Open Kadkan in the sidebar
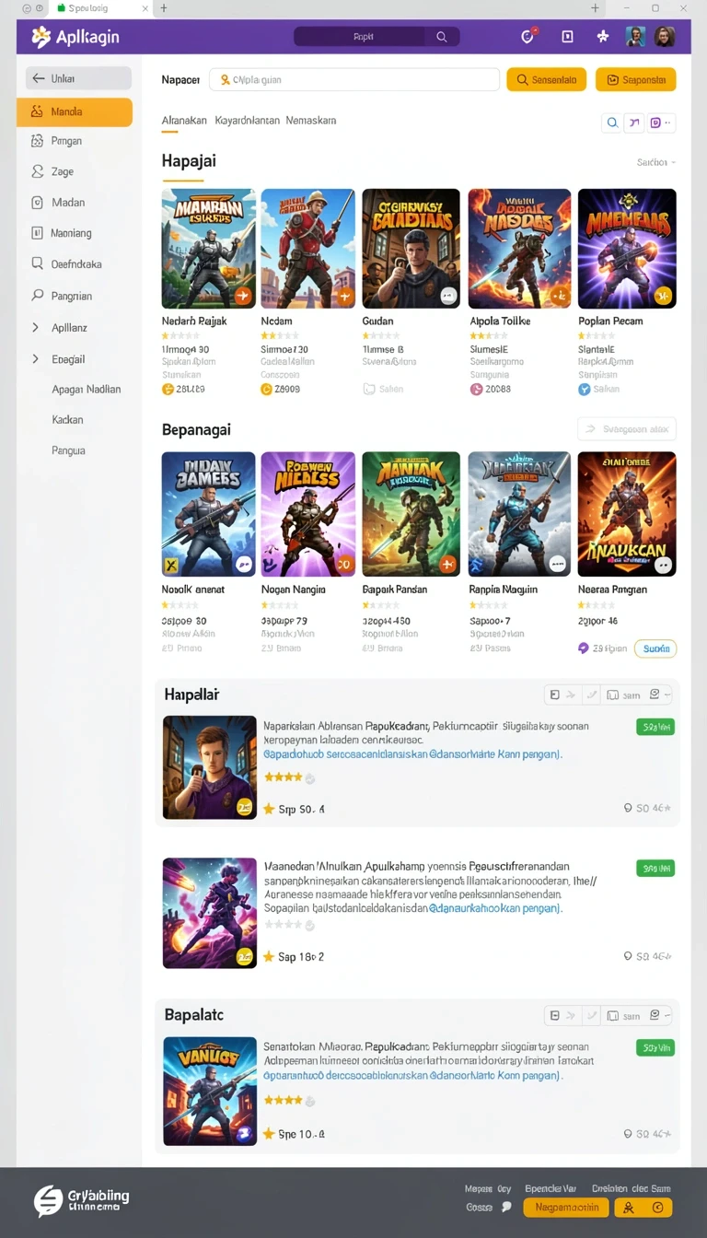707x1238 pixels. coord(68,420)
